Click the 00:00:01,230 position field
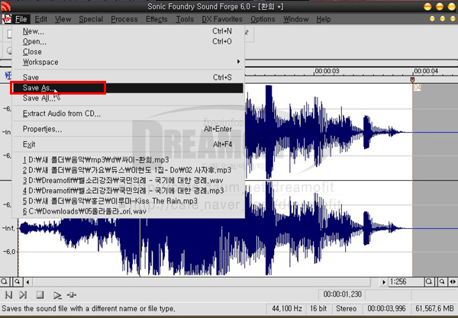The image size is (458, 318). [342, 294]
